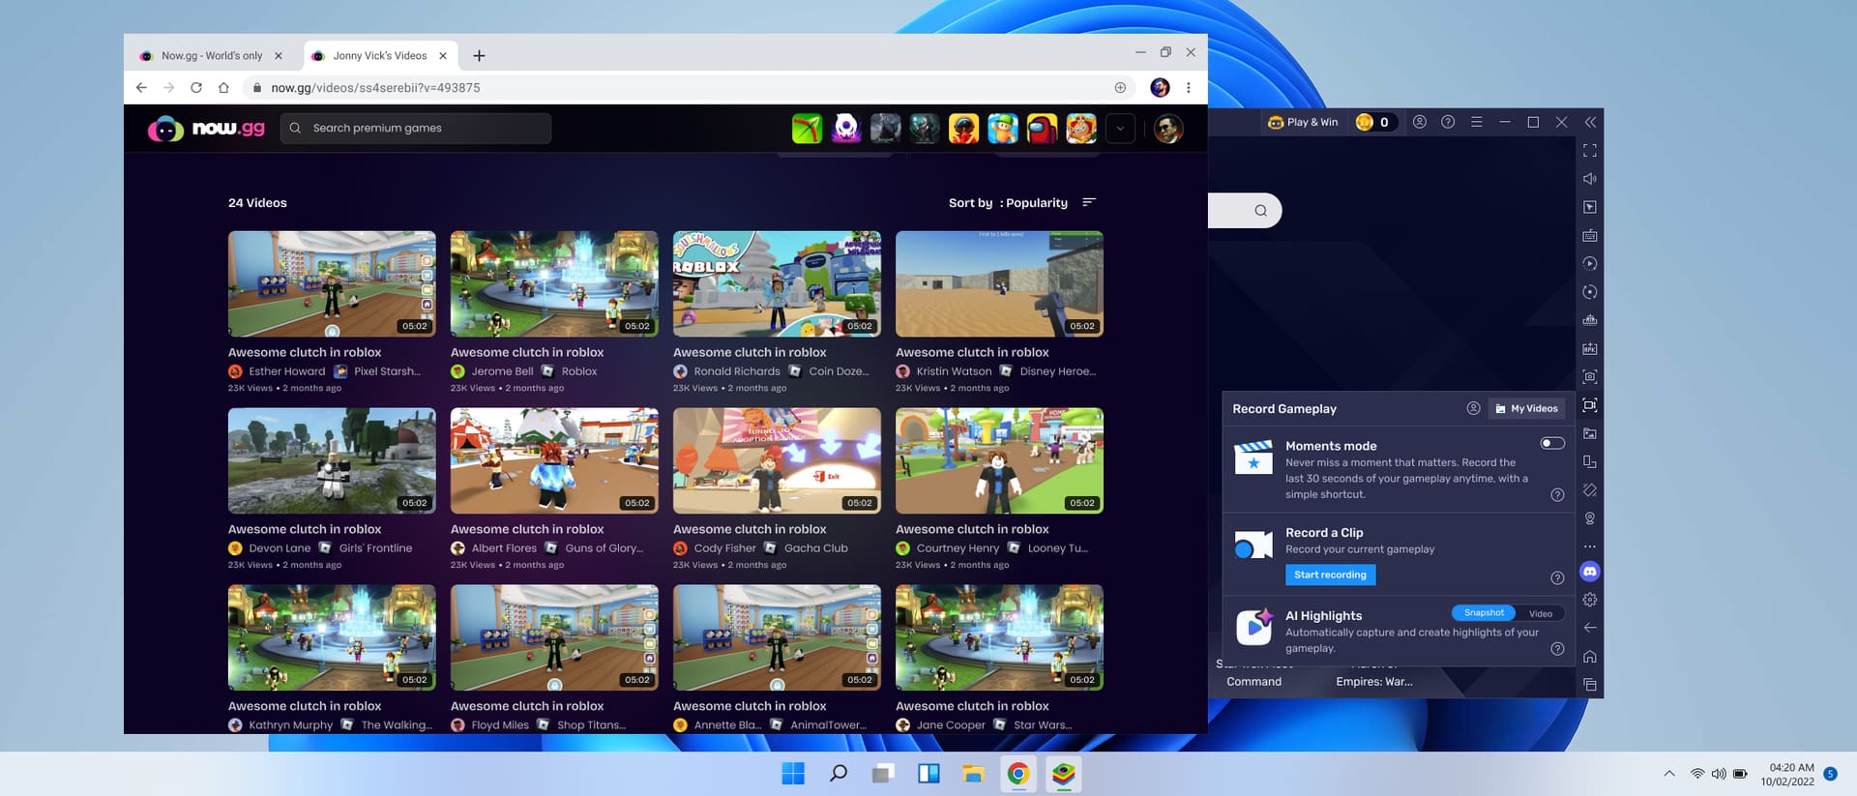Open the more options ellipsis in BlueStacks sidebar
Screen dimensions: 1857x796
pyautogui.click(x=1590, y=546)
